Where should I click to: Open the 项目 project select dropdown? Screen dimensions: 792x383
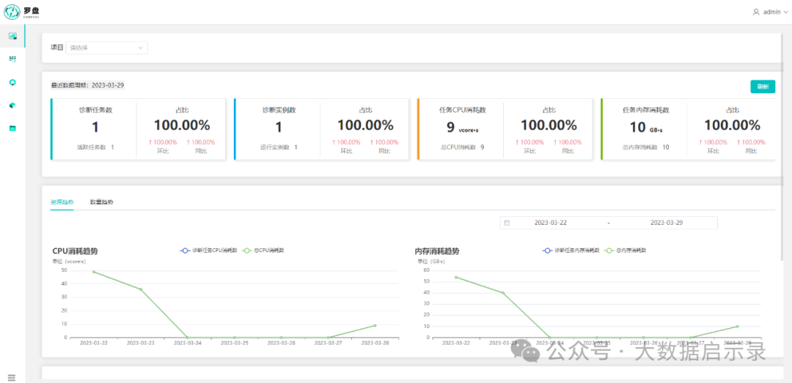click(x=106, y=48)
